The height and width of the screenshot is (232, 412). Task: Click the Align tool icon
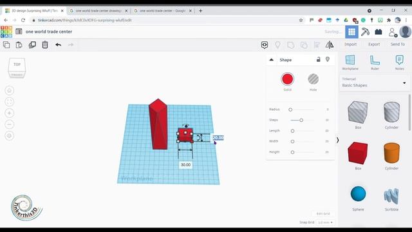tap(317, 45)
